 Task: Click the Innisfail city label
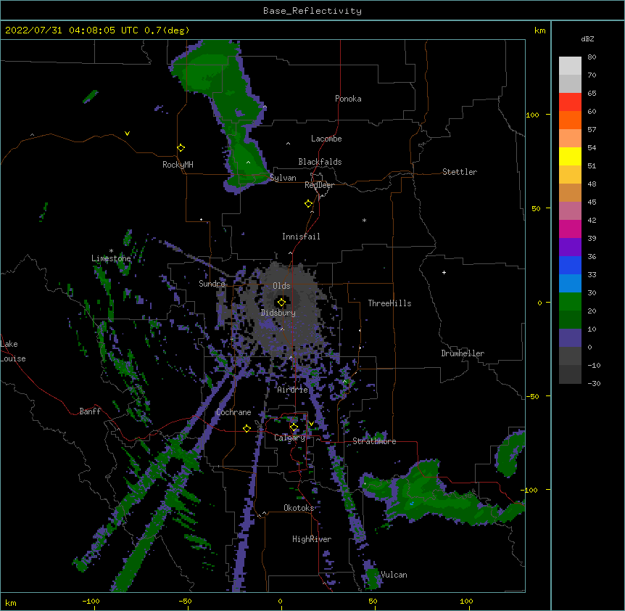click(301, 237)
